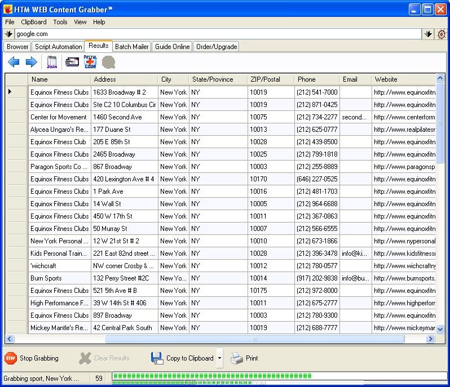Viewport: 450px width, 387px height.
Task: Click the Print printer icon
Action: click(x=237, y=358)
